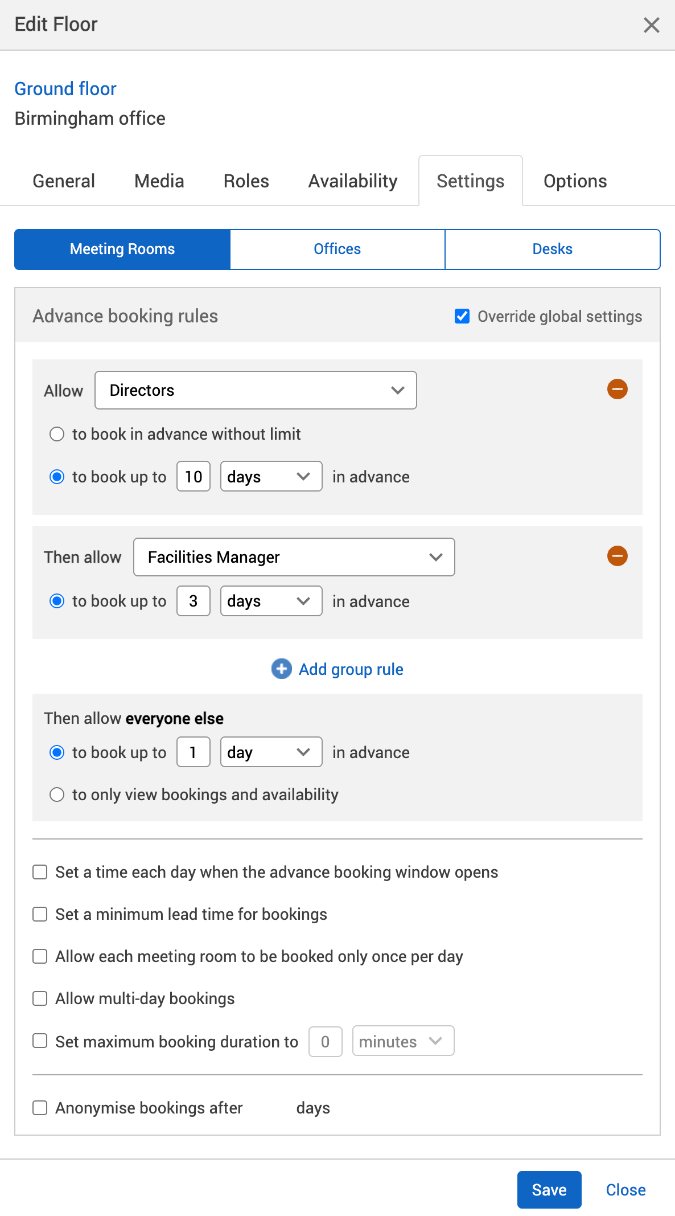Choose only view bookings and availability

click(x=57, y=795)
